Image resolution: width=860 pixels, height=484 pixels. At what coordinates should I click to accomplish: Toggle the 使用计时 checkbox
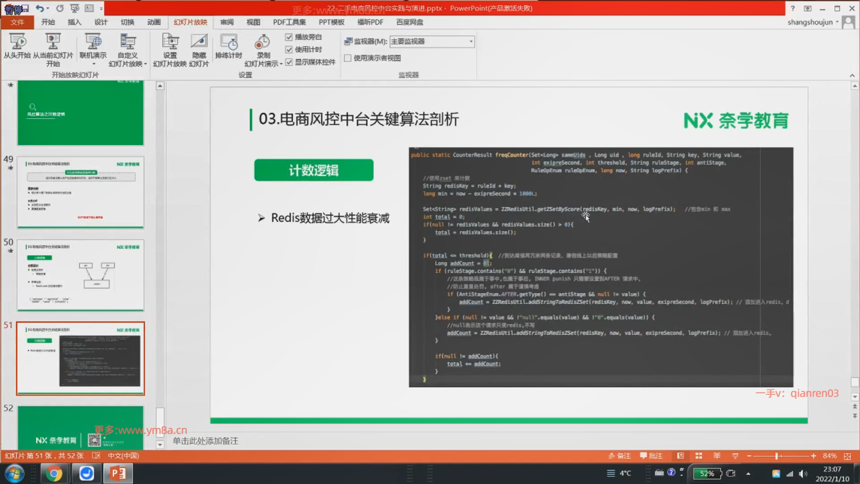(289, 50)
